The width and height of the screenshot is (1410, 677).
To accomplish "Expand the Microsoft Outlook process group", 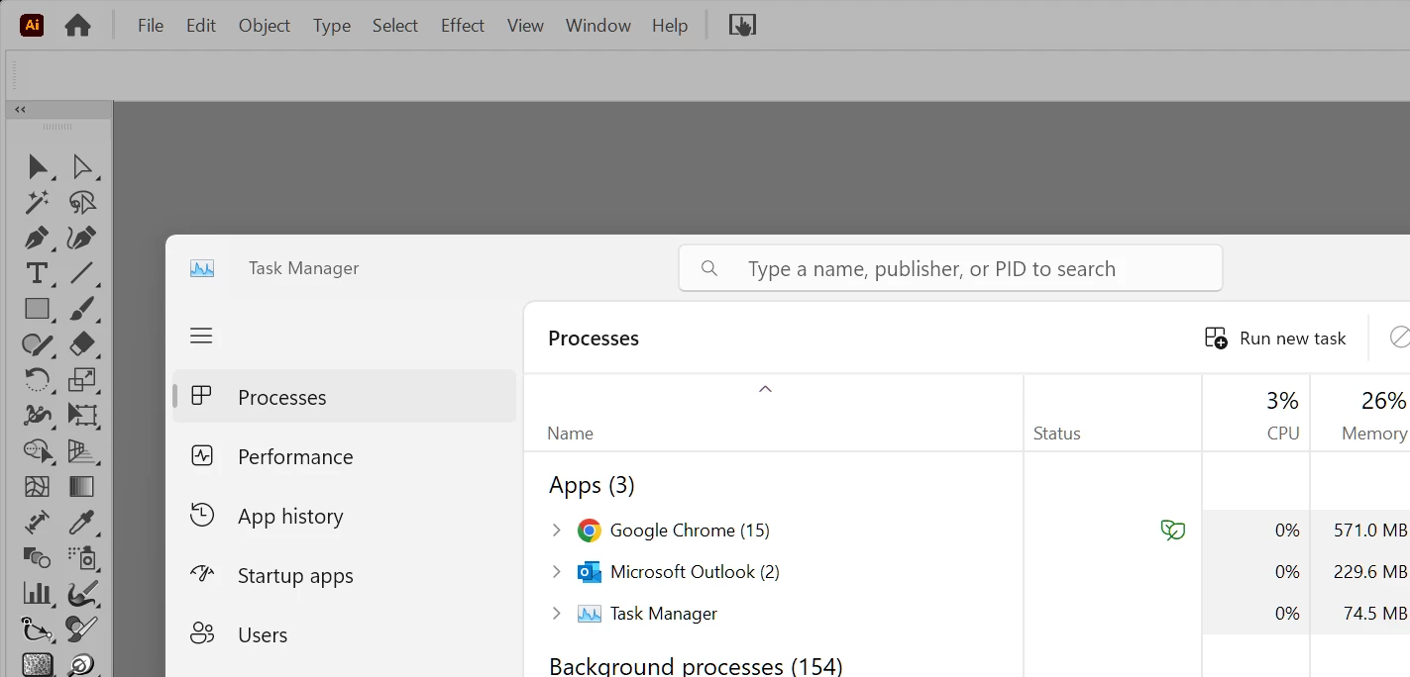I will click(556, 572).
